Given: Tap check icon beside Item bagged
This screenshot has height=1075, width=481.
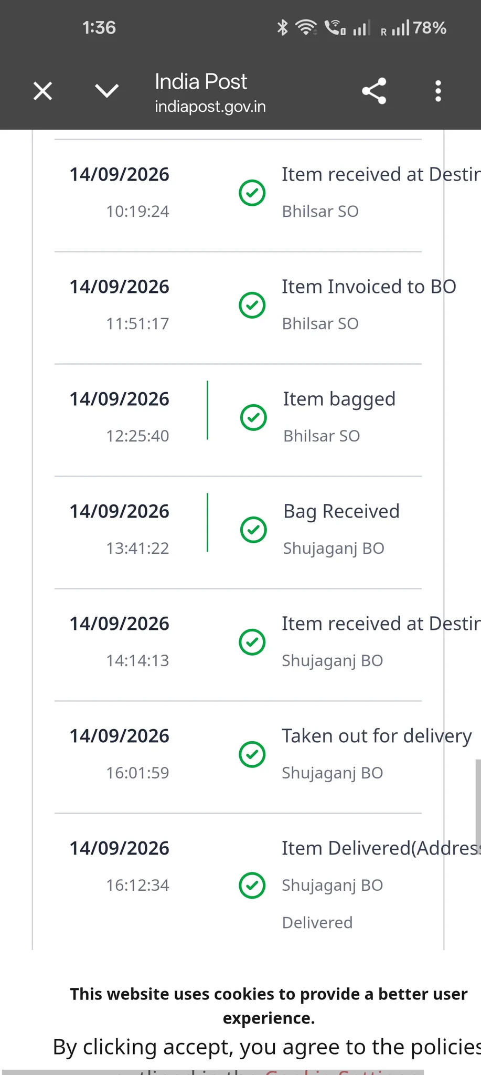Looking at the screenshot, I should [253, 417].
